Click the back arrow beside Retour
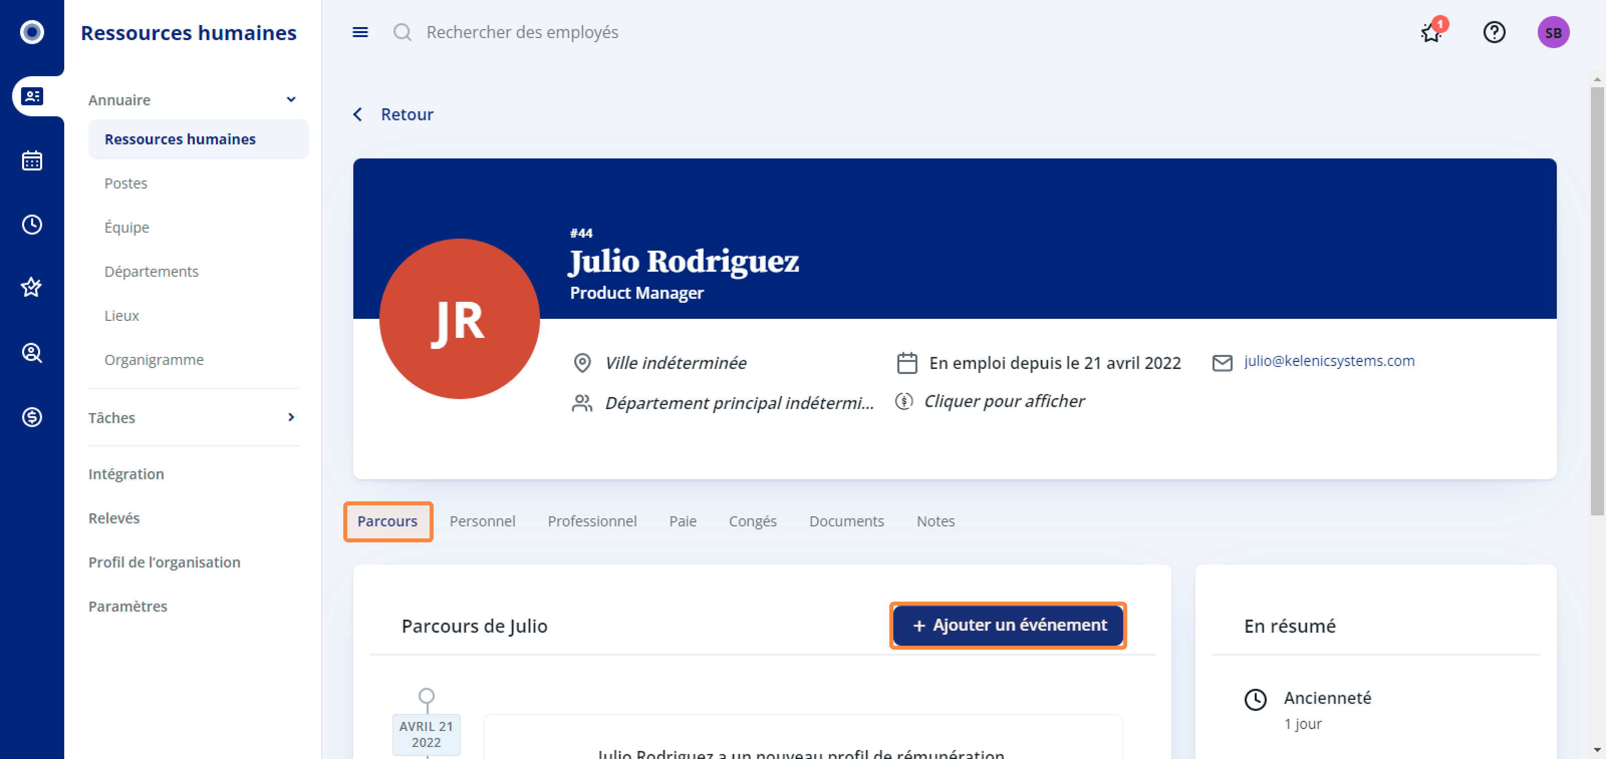Viewport: 1606px width, 759px height. tap(358, 115)
